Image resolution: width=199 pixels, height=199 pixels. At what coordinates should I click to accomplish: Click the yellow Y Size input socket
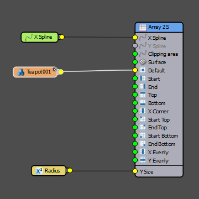pos(135,171)
